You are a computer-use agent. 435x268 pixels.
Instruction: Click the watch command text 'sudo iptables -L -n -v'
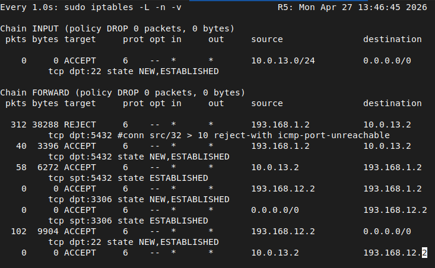click(123, 8)
